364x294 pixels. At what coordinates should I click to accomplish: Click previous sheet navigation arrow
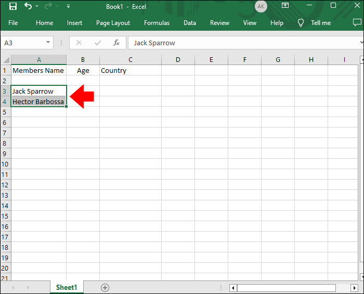[13, 288]
